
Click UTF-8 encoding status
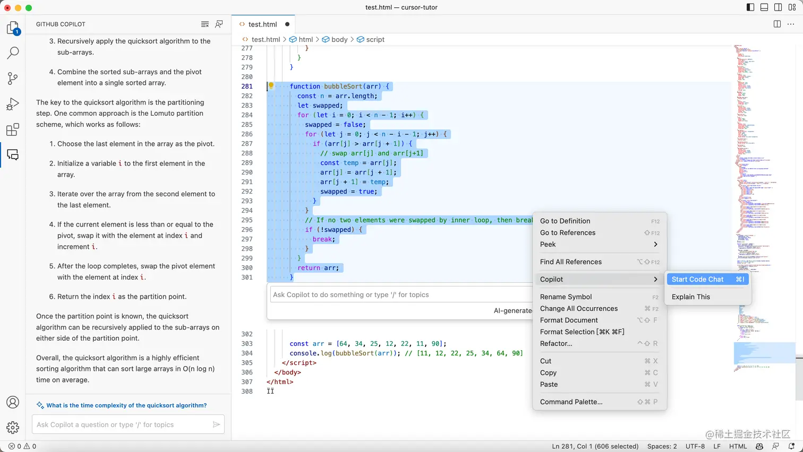pyautogui.click(x=695, y=446)
